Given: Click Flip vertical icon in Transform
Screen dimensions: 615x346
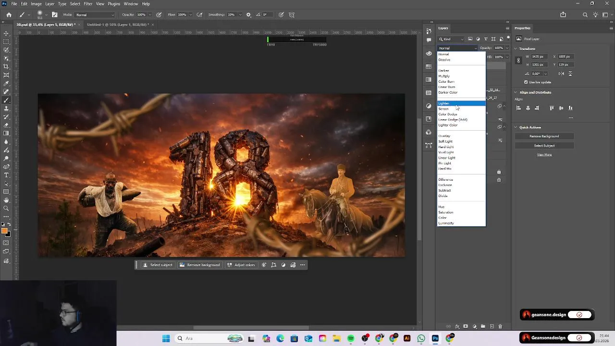Looking at the screenshot, I should 570,74.
